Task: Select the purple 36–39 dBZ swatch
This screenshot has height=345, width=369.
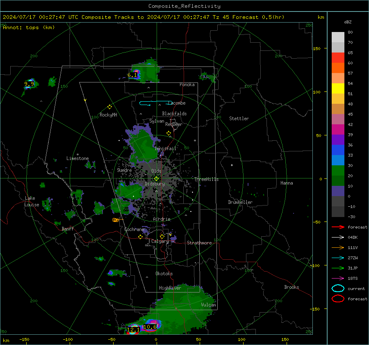Action: 338,140
